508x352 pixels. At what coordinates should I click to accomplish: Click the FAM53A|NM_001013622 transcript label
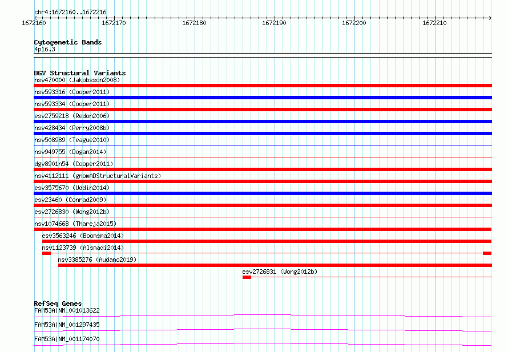[67, 310]
